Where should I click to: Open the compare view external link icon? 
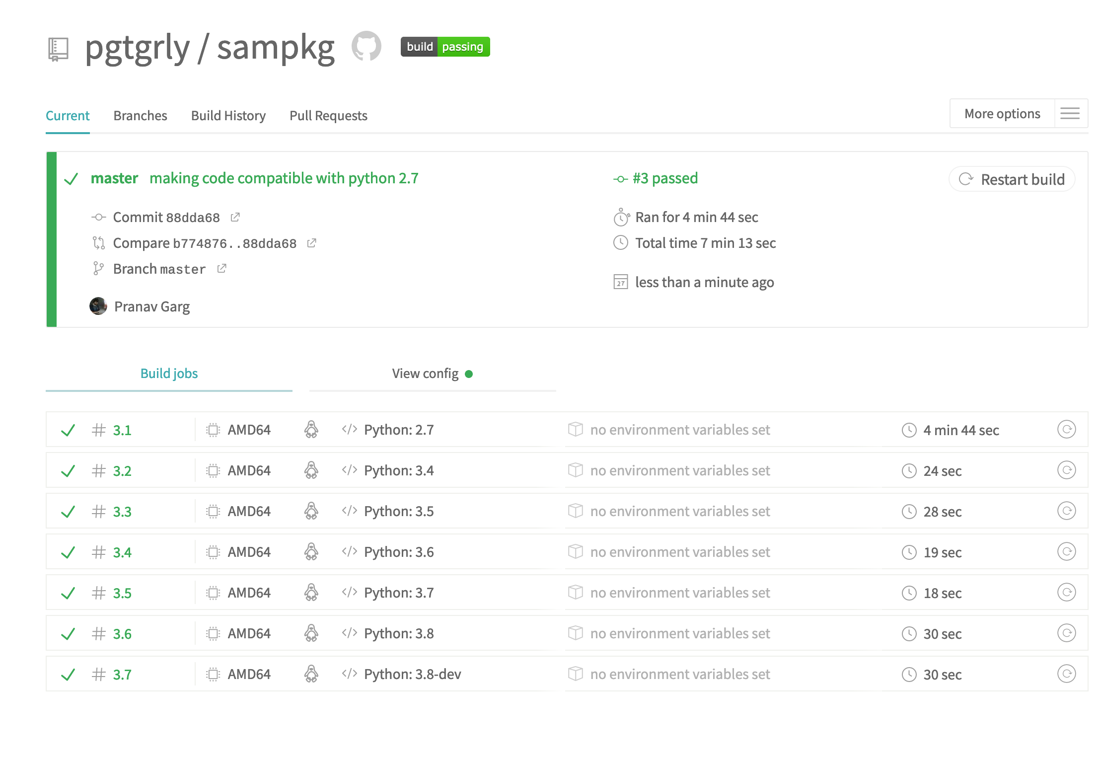(312, 243)
